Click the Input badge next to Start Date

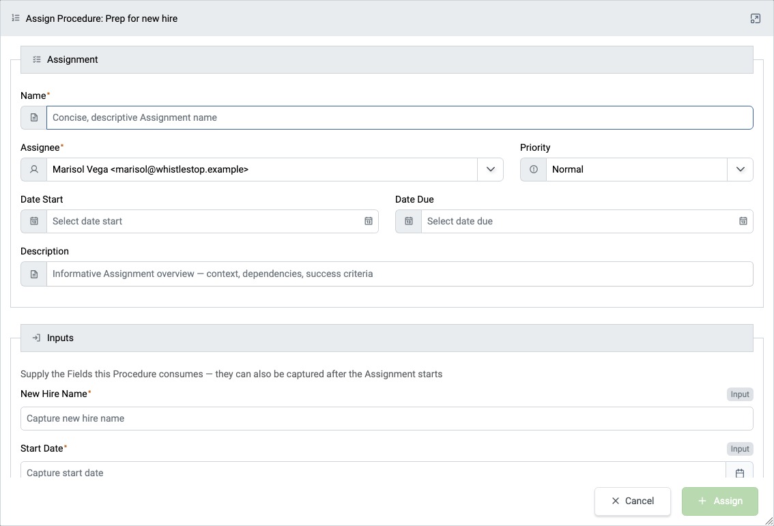(x=740, y=448)
